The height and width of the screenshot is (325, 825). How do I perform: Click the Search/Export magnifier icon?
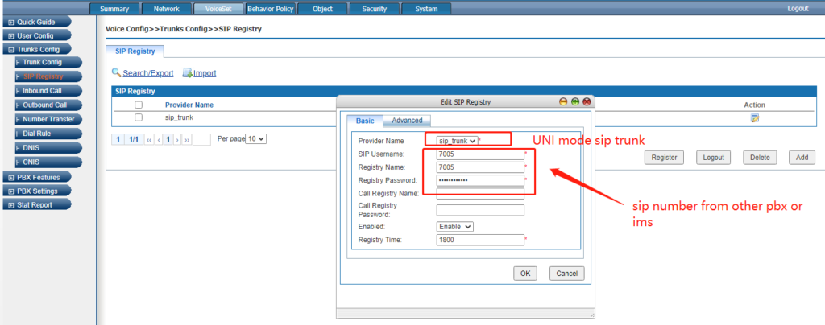coord(116,72)
